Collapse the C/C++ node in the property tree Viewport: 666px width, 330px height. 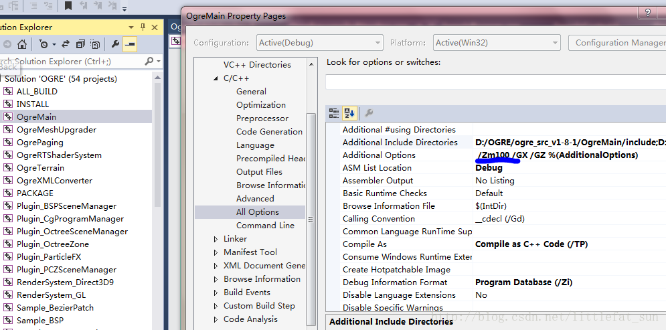216,78
